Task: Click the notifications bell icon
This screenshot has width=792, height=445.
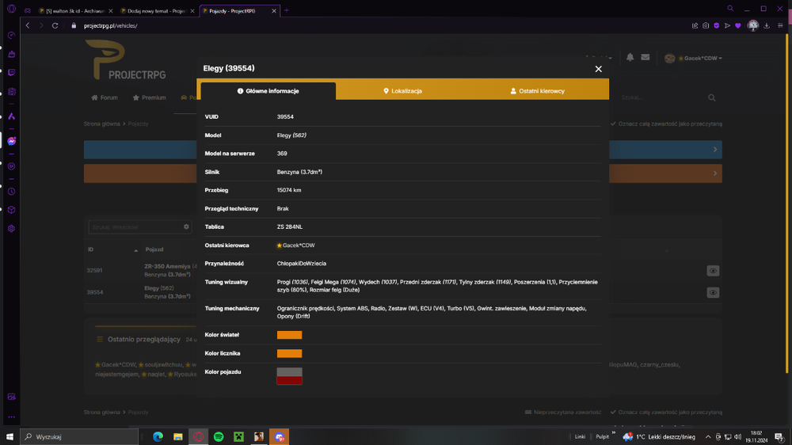Action: point(630,58)
